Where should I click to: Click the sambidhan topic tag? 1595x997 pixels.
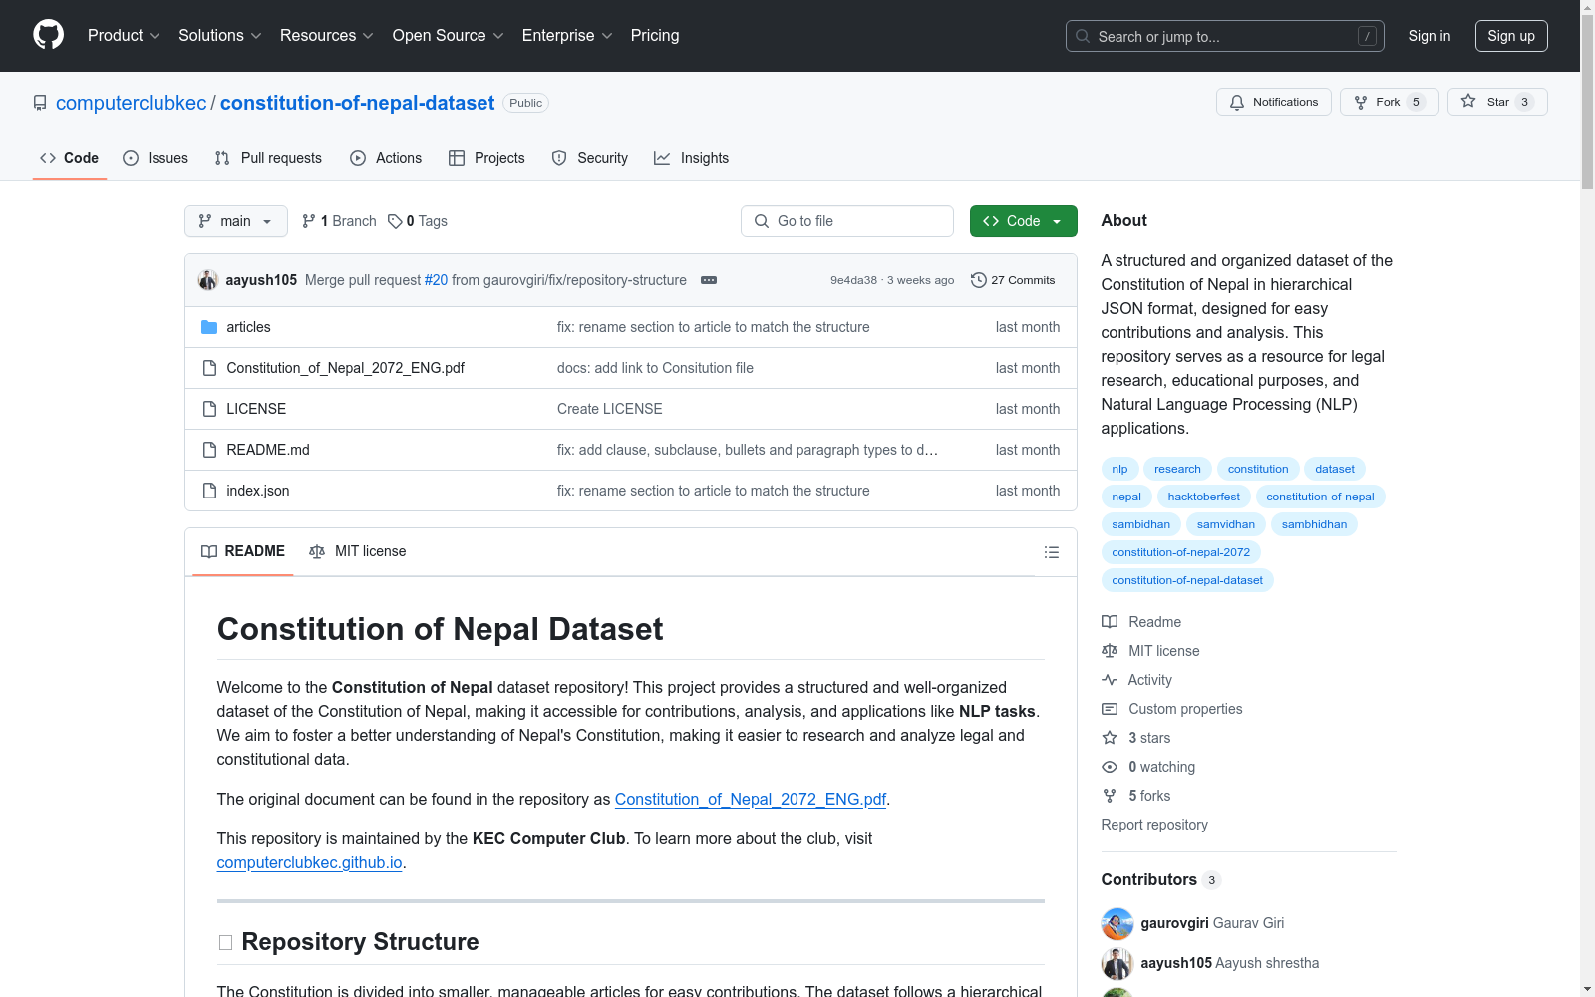pos(1141,524)
